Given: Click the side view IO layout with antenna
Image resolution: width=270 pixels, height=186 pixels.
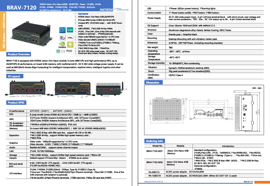Looking at the screenshot, I should (111, 89).
